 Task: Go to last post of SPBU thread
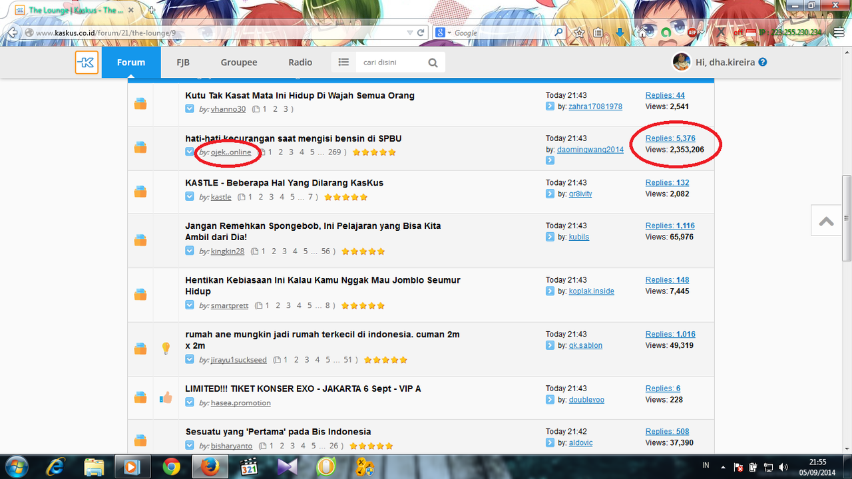pos(550,160)
